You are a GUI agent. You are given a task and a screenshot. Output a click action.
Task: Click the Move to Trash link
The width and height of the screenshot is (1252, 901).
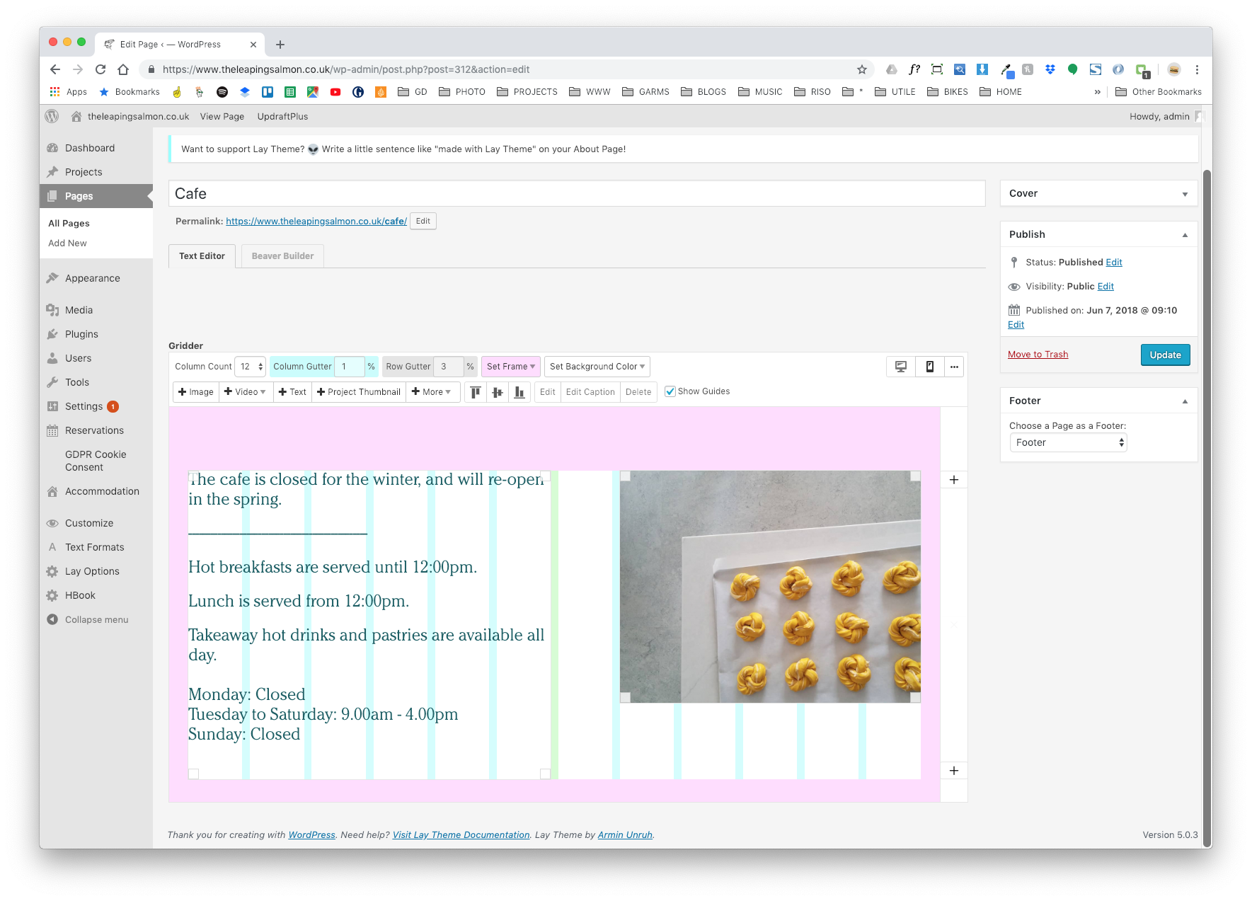[1038, 355]
